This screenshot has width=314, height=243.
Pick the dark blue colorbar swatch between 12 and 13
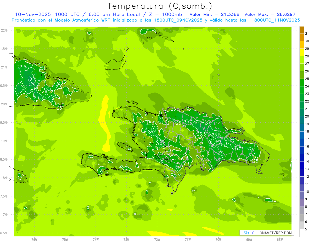[x=302, y=173]
